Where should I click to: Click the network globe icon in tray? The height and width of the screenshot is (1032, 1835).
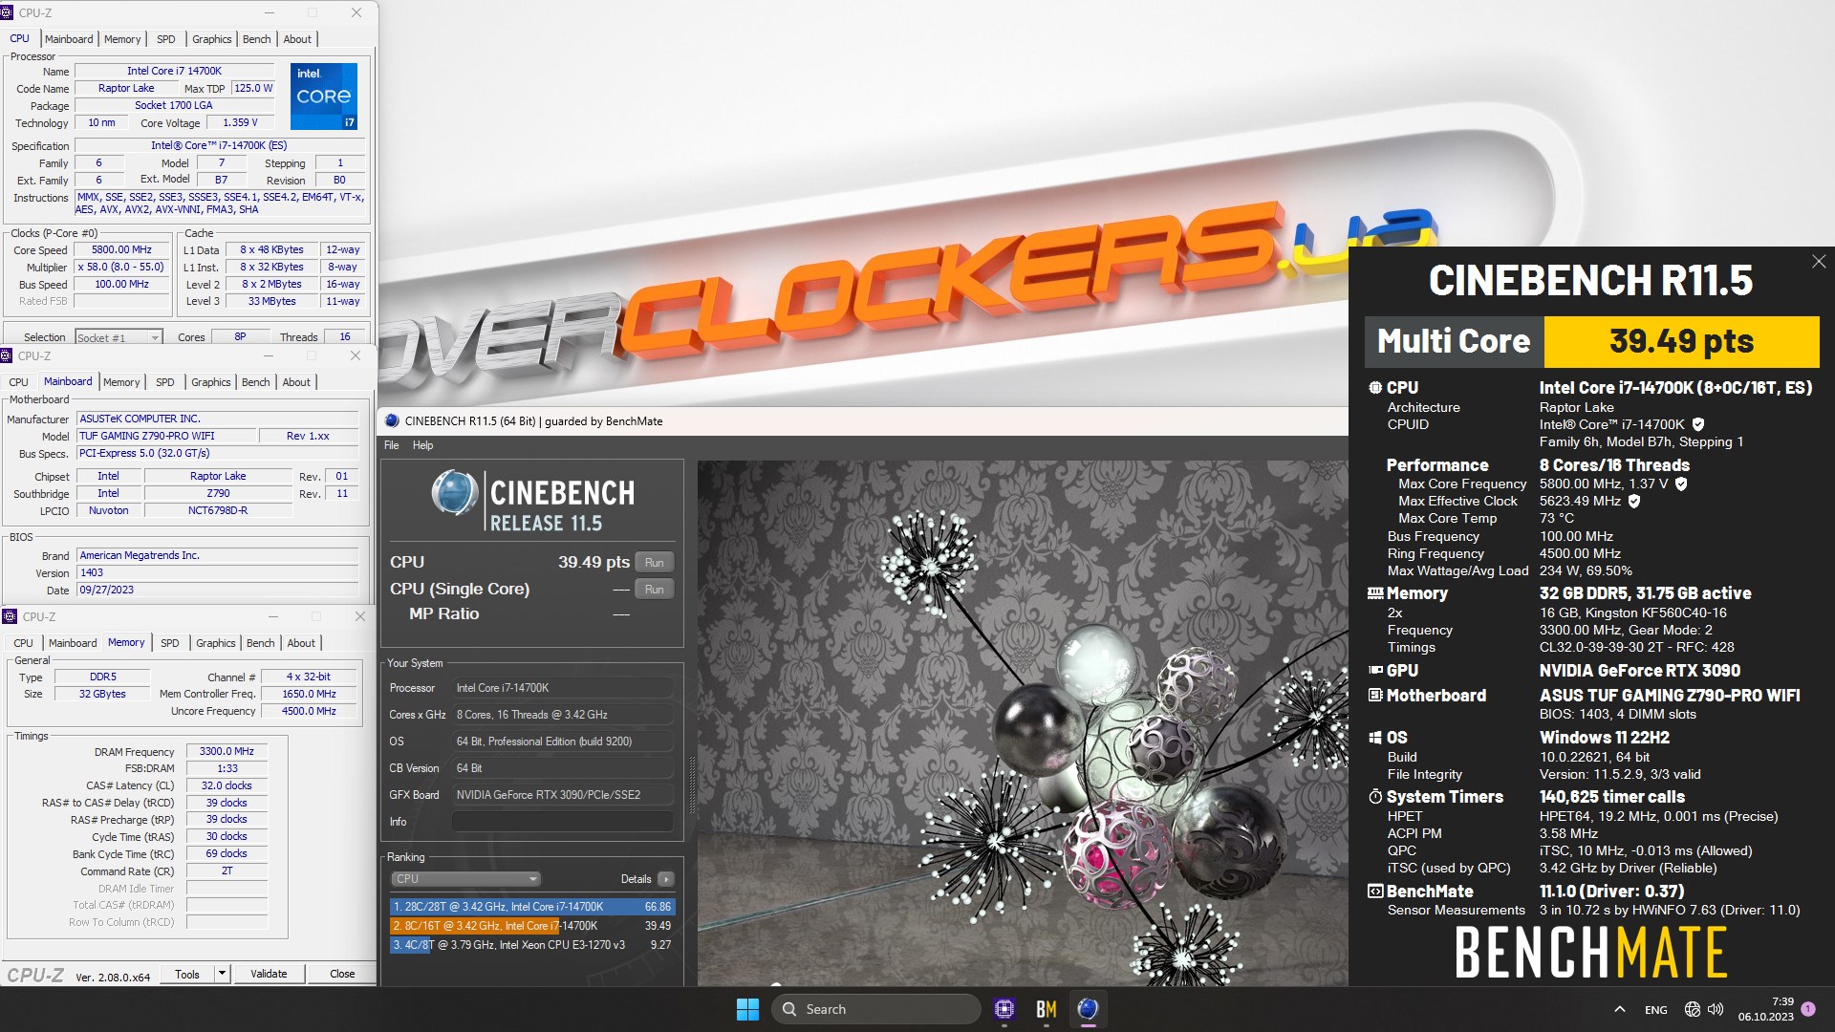[x=1693, y=1009]
